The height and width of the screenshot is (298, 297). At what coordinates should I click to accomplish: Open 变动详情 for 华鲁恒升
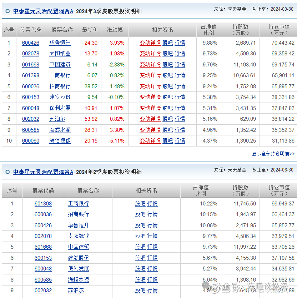[x=150, y=43]
